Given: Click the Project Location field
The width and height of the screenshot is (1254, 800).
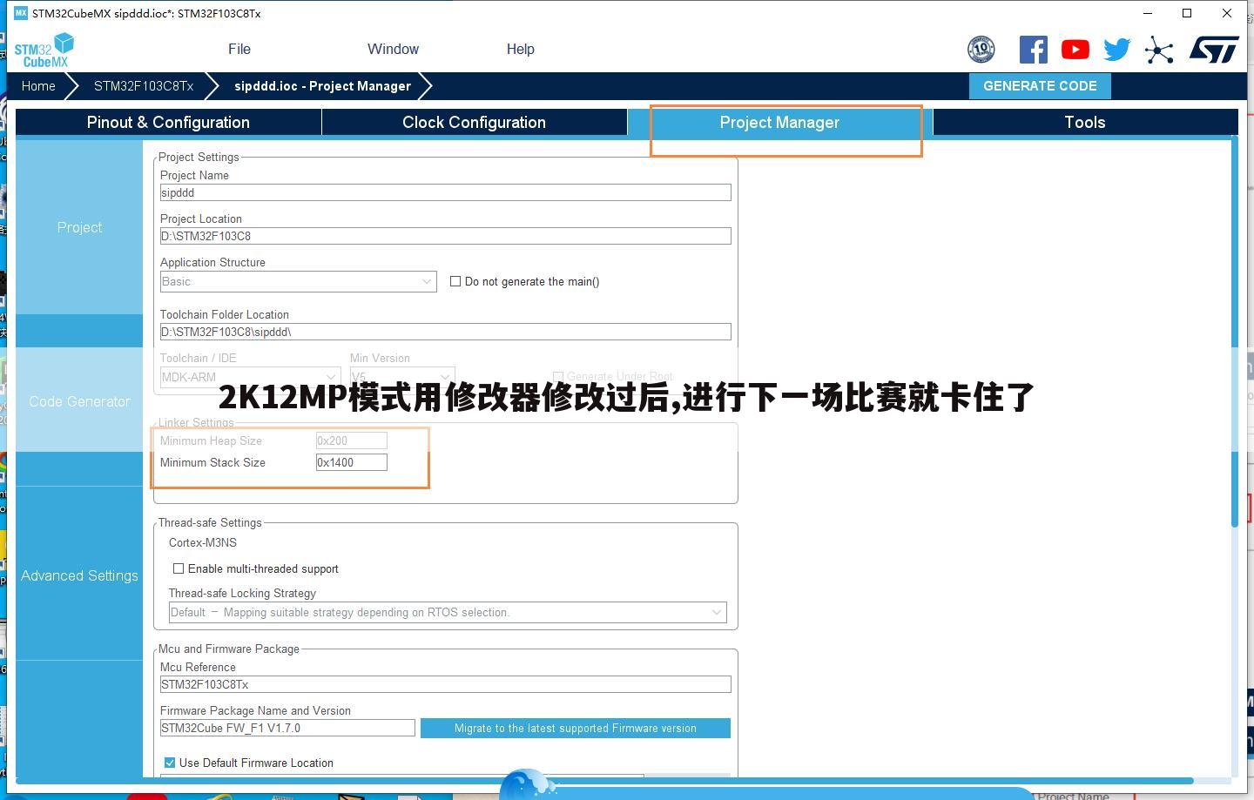Looking at the screenshot, I should coord(445,237).
